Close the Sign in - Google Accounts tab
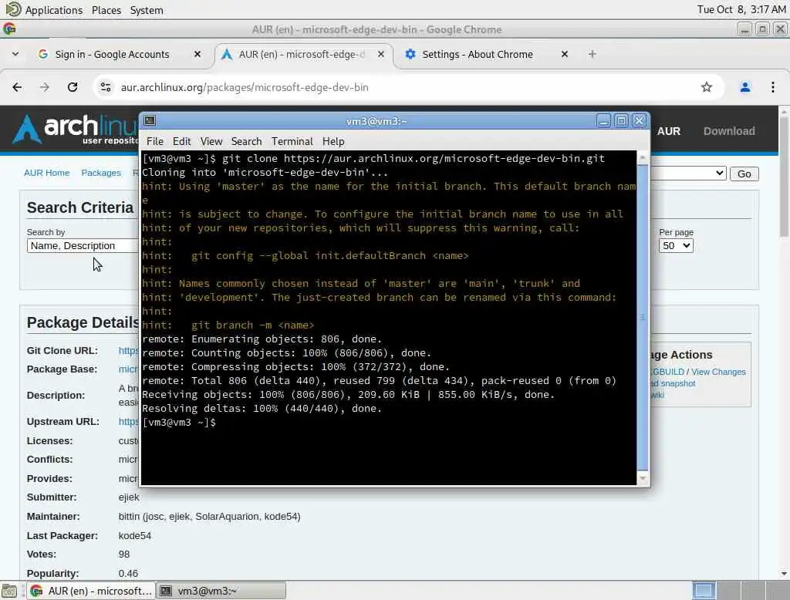The height and width of the screenshot is (600, 790). click(x=197, y=54)
